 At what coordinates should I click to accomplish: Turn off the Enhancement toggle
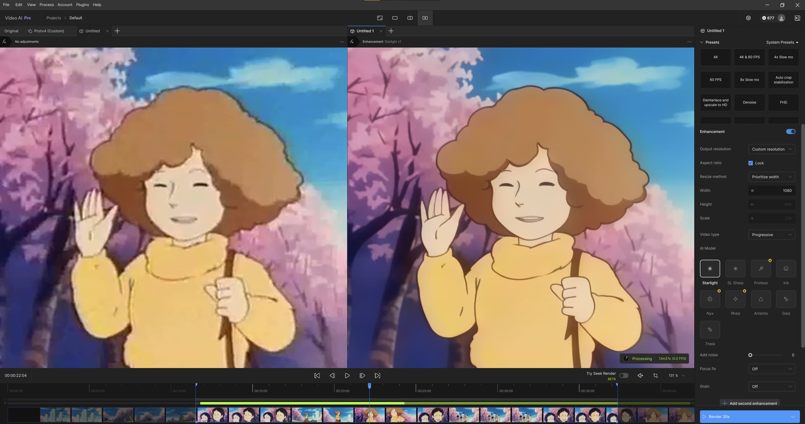click(x=790, y=132)
